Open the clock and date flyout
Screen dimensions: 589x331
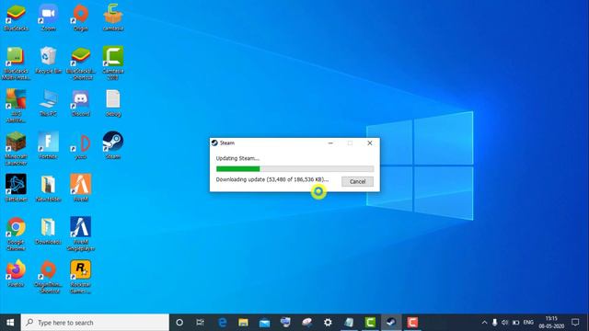551,323
